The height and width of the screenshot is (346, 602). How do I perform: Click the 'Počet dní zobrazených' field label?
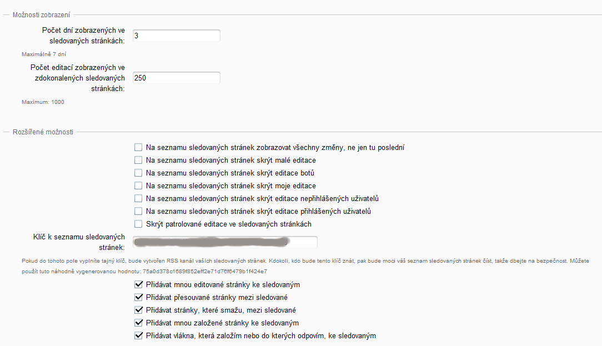[x=83, y=36]
